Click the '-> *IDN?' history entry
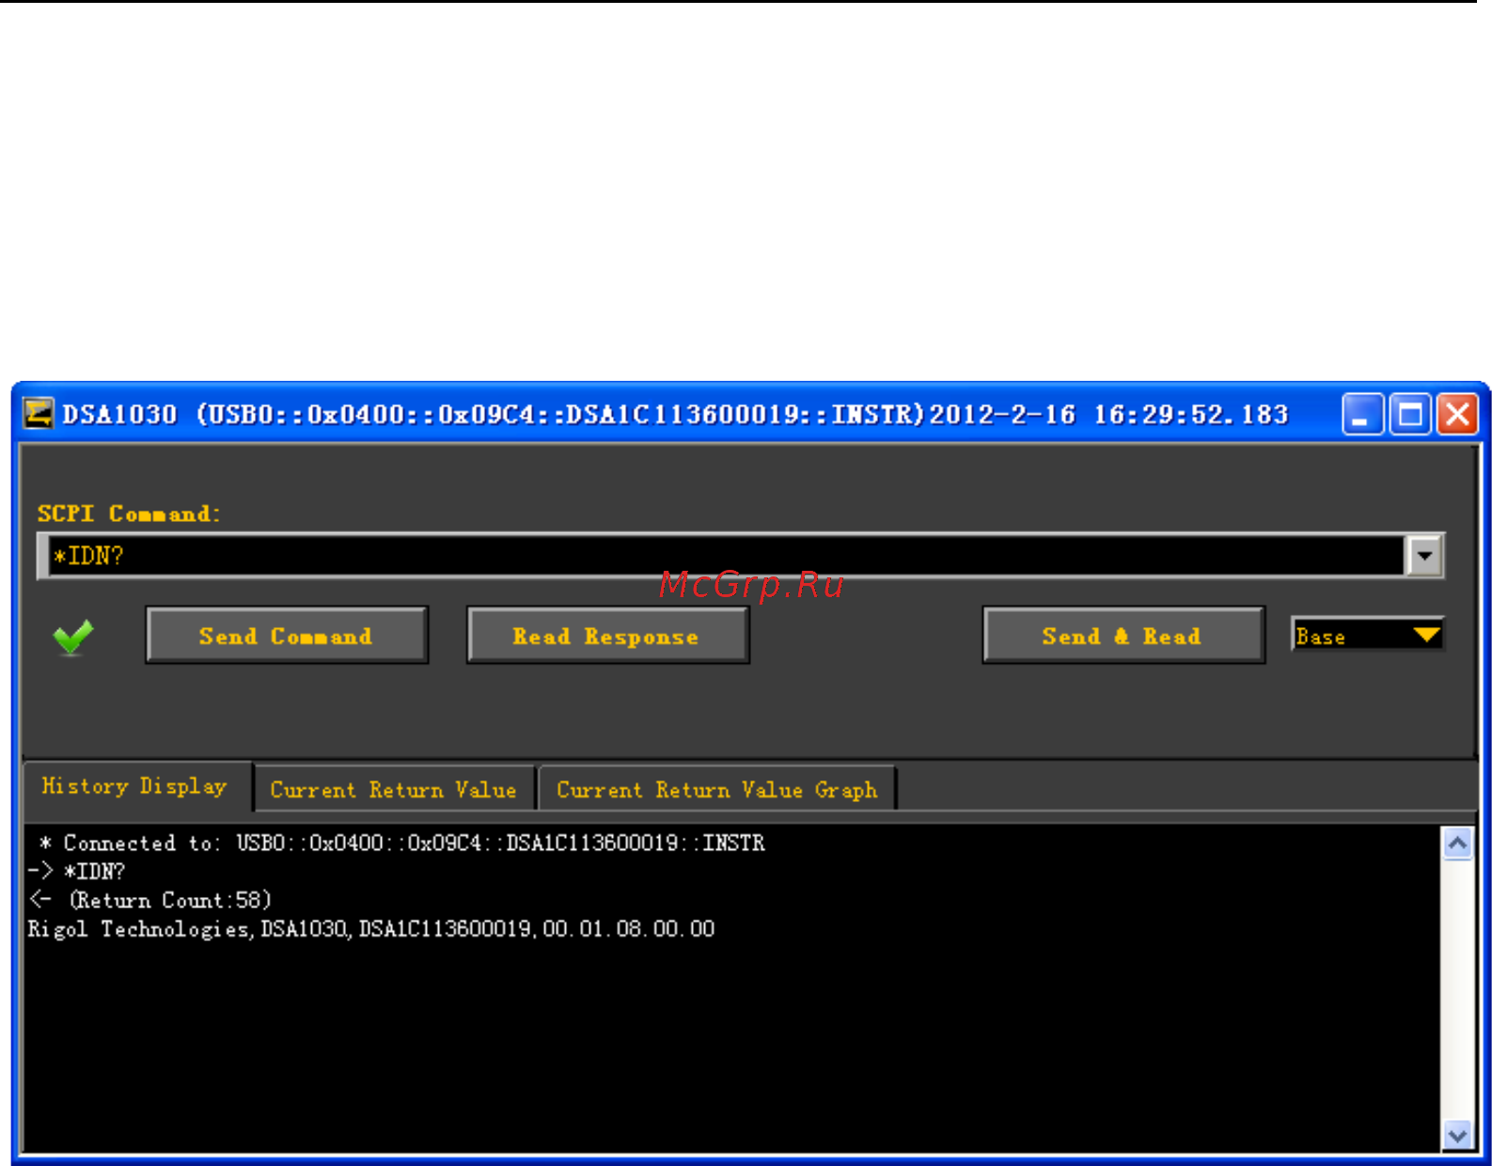The width and height of the screenshot is (1492, 1166). (x=76, y=872)
